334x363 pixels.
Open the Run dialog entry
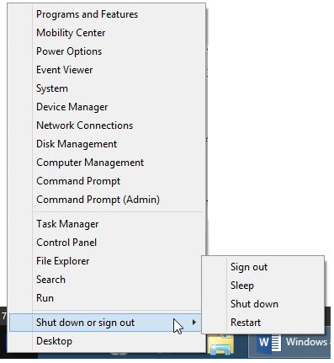point(45,298)
